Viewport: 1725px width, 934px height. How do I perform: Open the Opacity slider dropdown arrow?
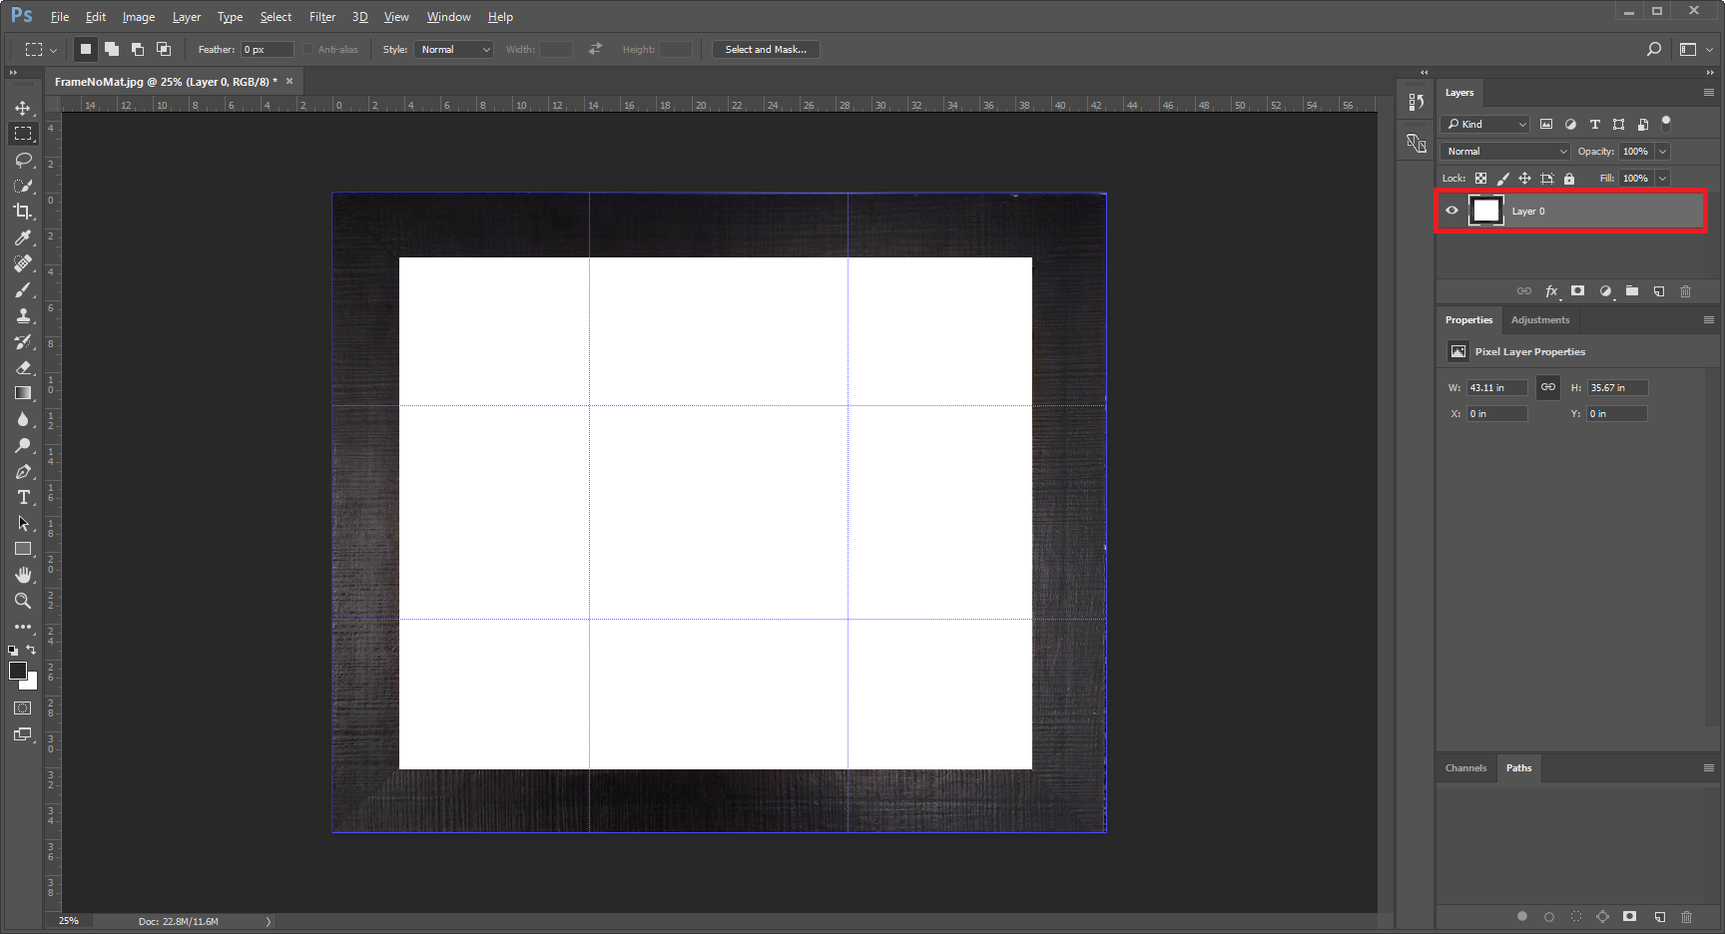coord(1662,151)
